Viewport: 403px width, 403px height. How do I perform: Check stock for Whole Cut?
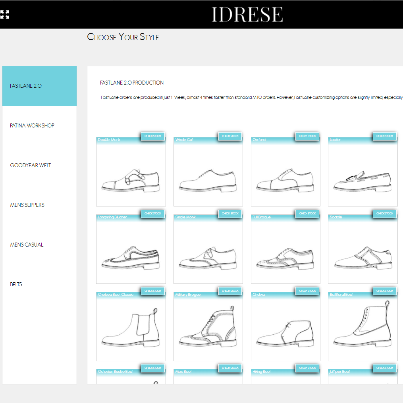230,136
